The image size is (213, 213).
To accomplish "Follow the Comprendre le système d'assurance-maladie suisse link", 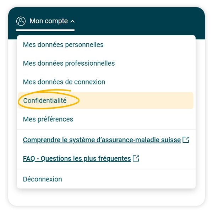I will tap(102, 140).
